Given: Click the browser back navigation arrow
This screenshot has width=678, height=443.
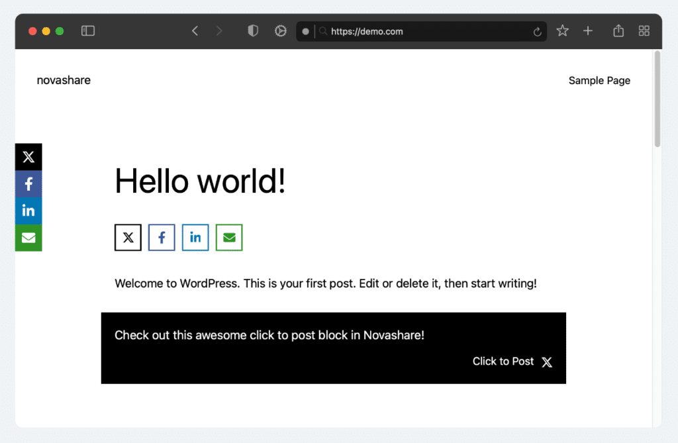Looking at the screenshot, I should 195,30.
